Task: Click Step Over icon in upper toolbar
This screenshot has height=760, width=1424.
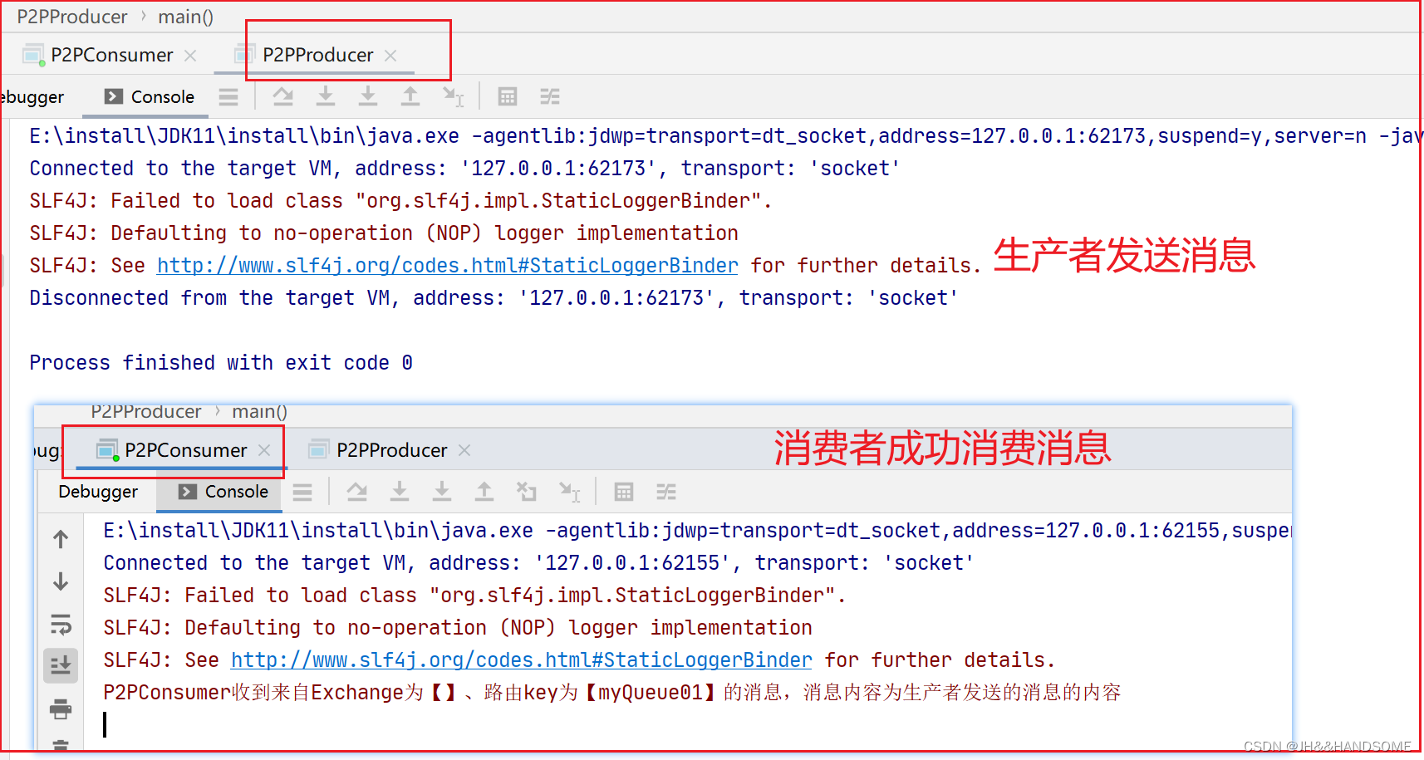Action: [283, 97]
